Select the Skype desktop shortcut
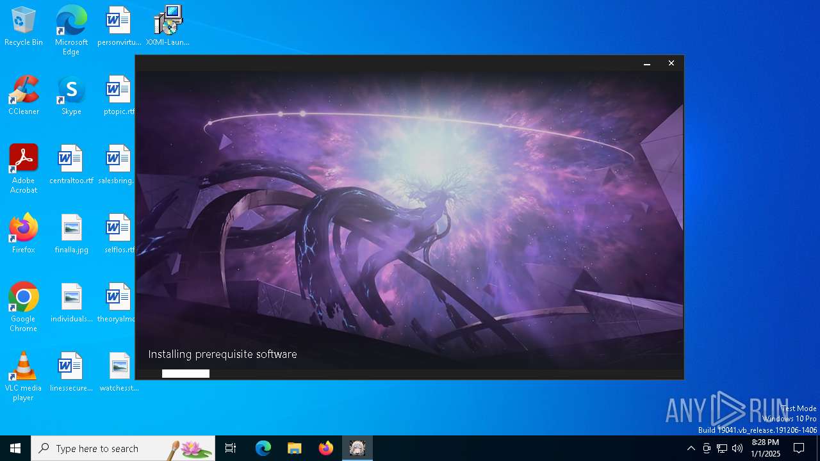The width and height of the screenshot is (820, 461). click(71, 96)
